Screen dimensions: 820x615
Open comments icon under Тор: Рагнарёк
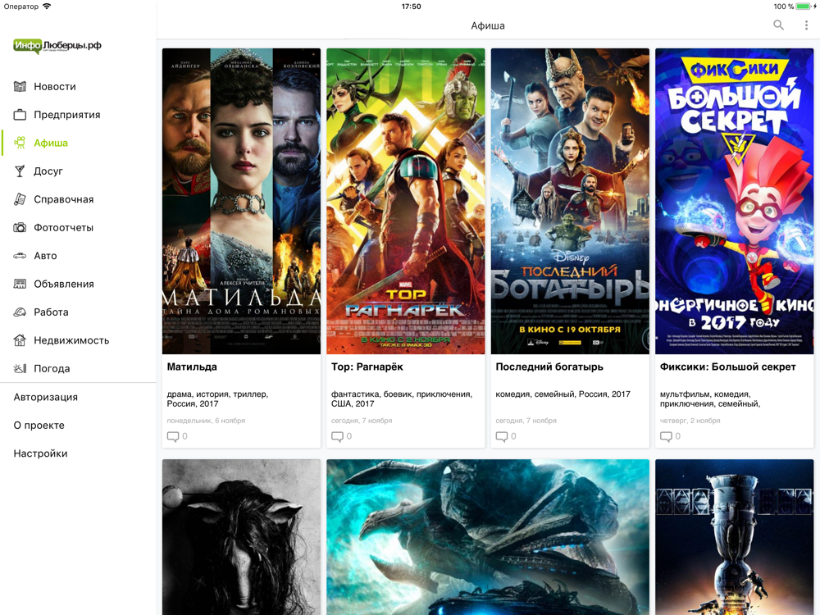[337, 436]
